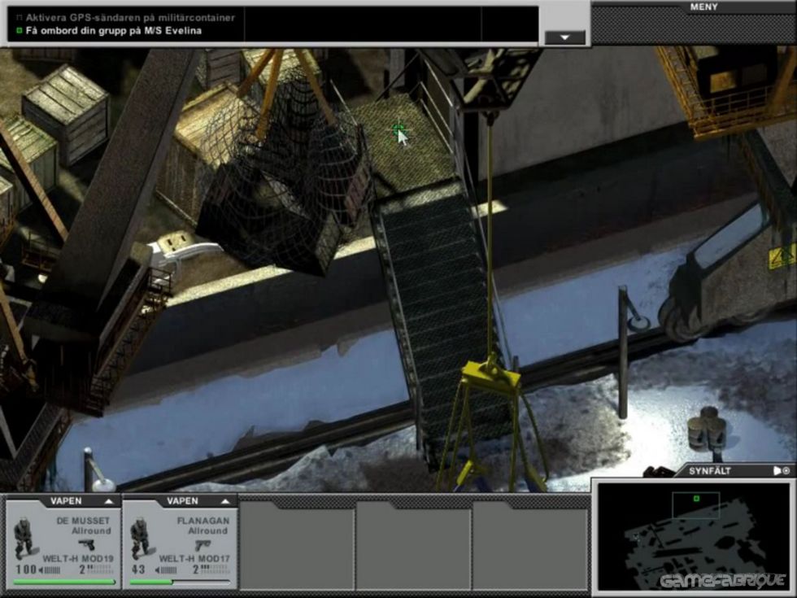This screenshot has height=598, width=797.
Task: Click the FLANAGAN name label
Action: tap(203, 521)
